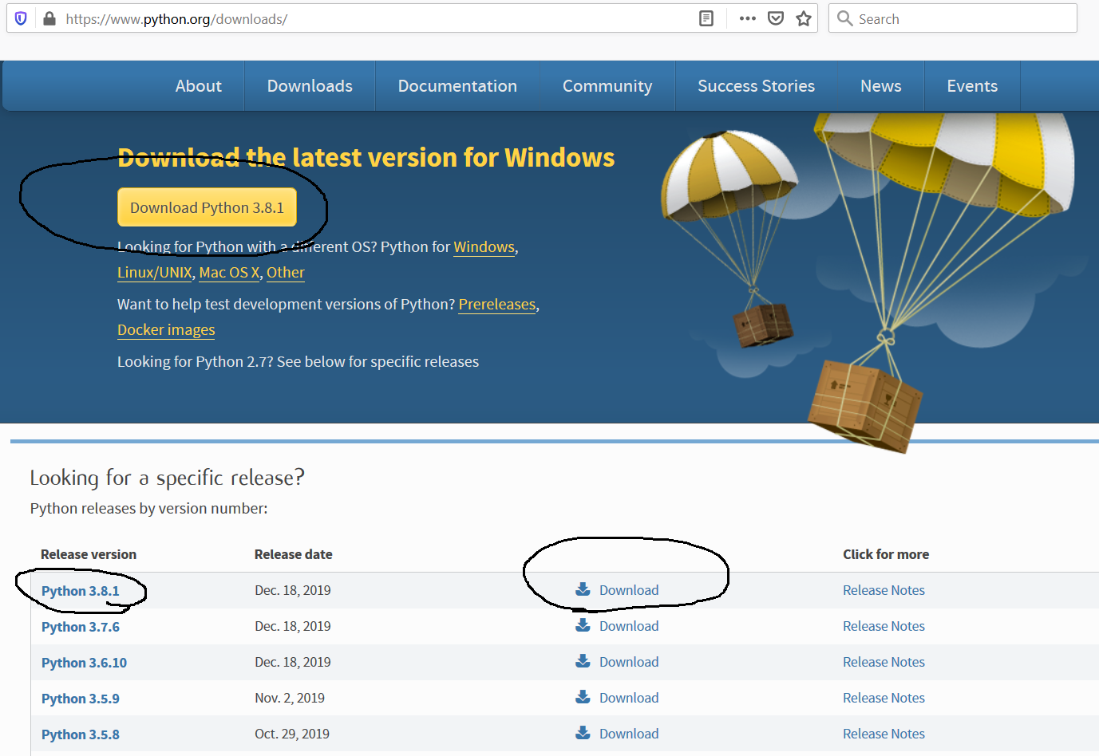This screenshot has height=756, width=1099.
Task: Open the Python 3.5.8 release link
Action: [81, 734]
